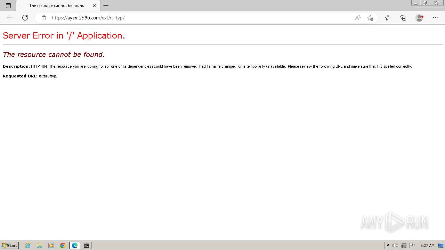Viewport: 445px width, 250px height.
Task: Open the media player taskbar icon
Action: click(x=51, y=245)
